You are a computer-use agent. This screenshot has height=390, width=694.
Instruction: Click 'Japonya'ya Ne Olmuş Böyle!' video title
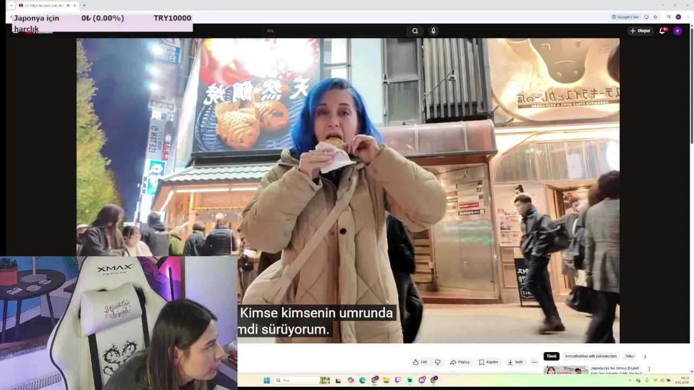coord(615,368)
